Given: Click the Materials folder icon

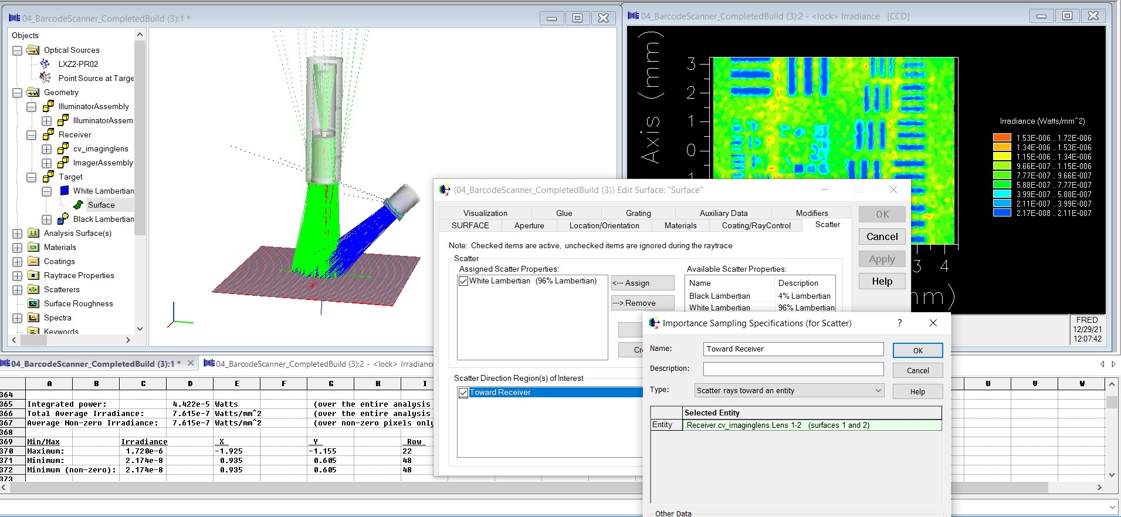Looking at the screenshot, I should point(33,247).
